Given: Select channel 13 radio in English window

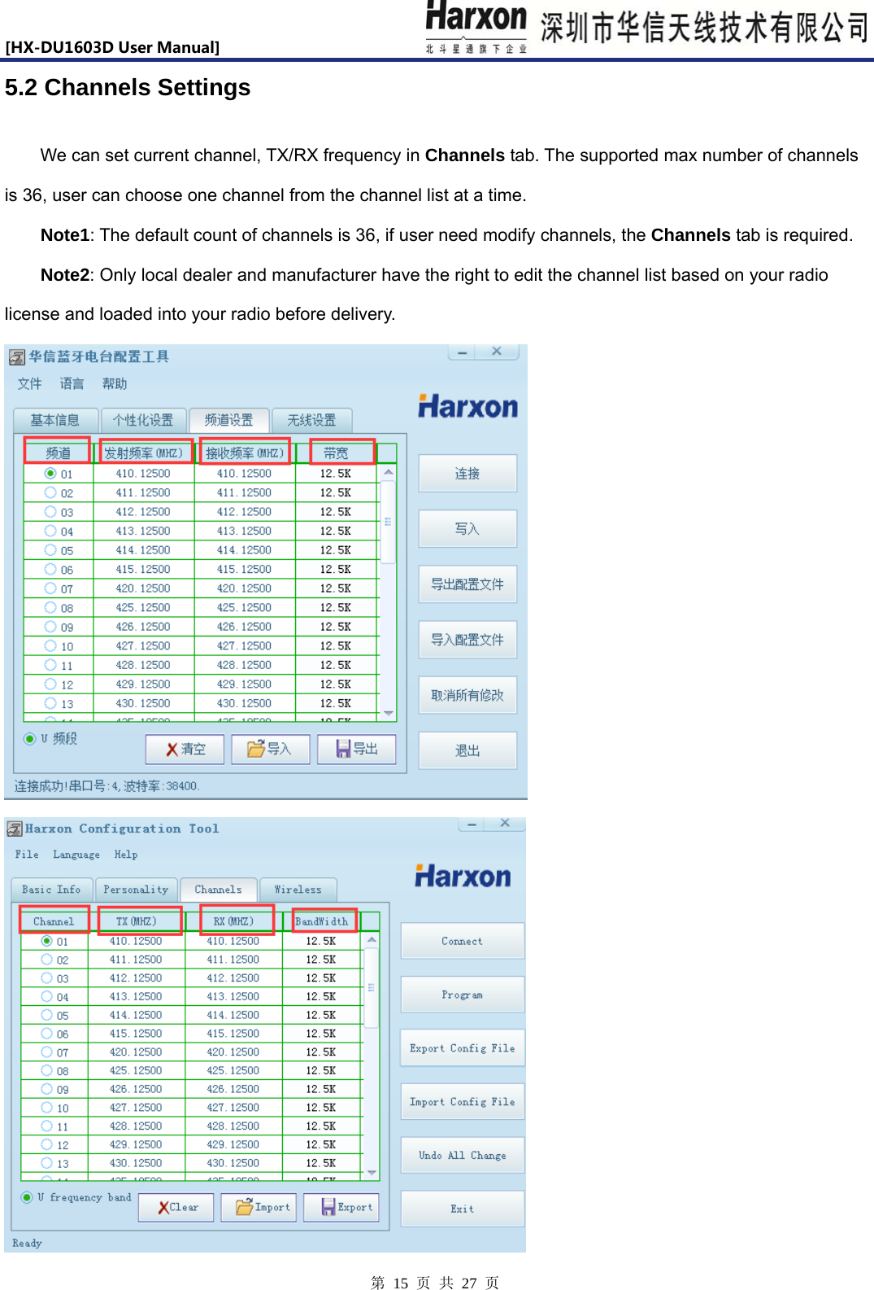Looking at the screenshot, I should tap(47, 1163).
